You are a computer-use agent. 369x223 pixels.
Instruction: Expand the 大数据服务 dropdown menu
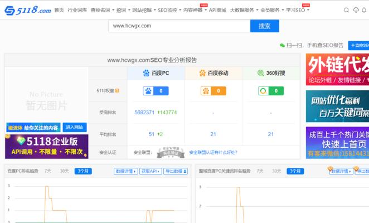coord(244,10)
